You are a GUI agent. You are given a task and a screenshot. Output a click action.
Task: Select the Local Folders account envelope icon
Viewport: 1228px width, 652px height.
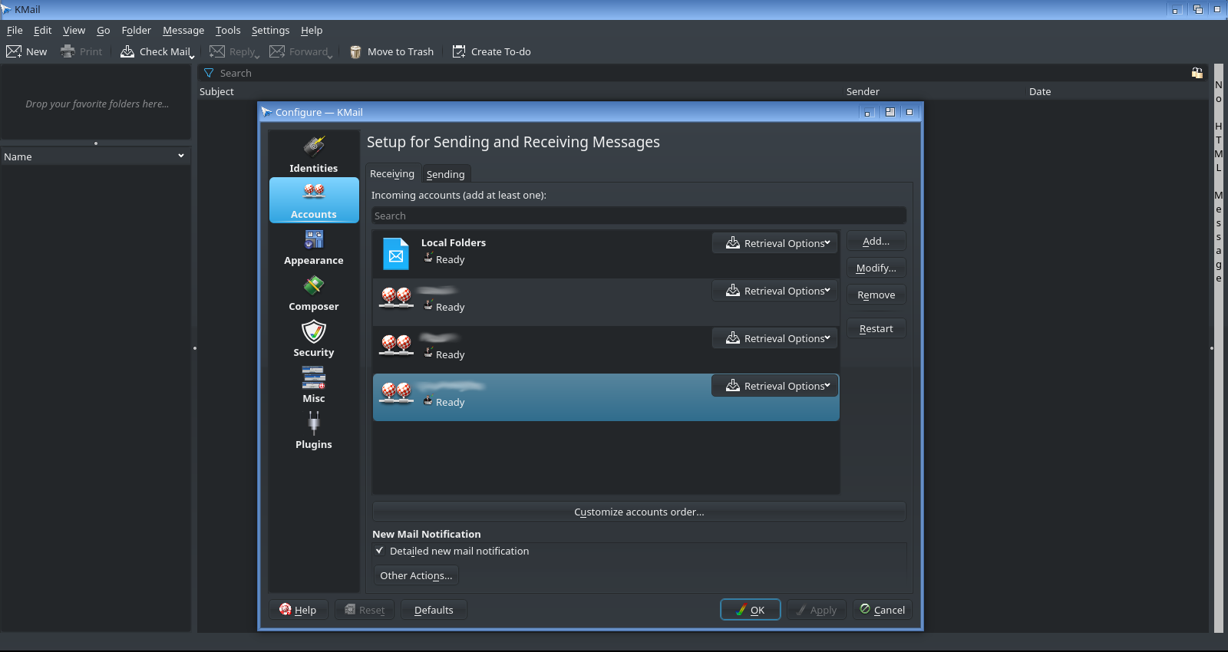[396, 254]
